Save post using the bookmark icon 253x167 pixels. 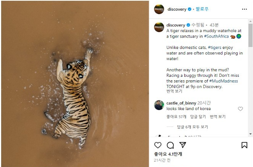[x=244, y=145]
